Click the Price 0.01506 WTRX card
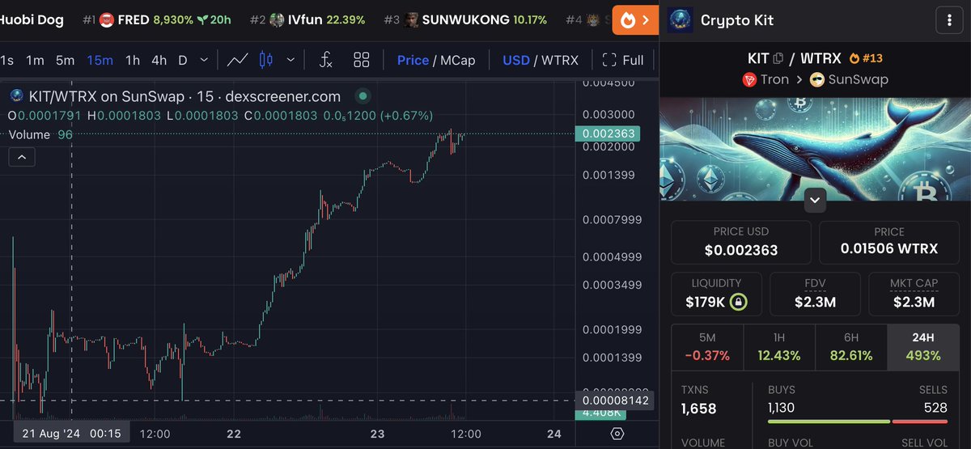Viewport: 971px width, 449px height. pyautogui.click(x=889, y=242)
